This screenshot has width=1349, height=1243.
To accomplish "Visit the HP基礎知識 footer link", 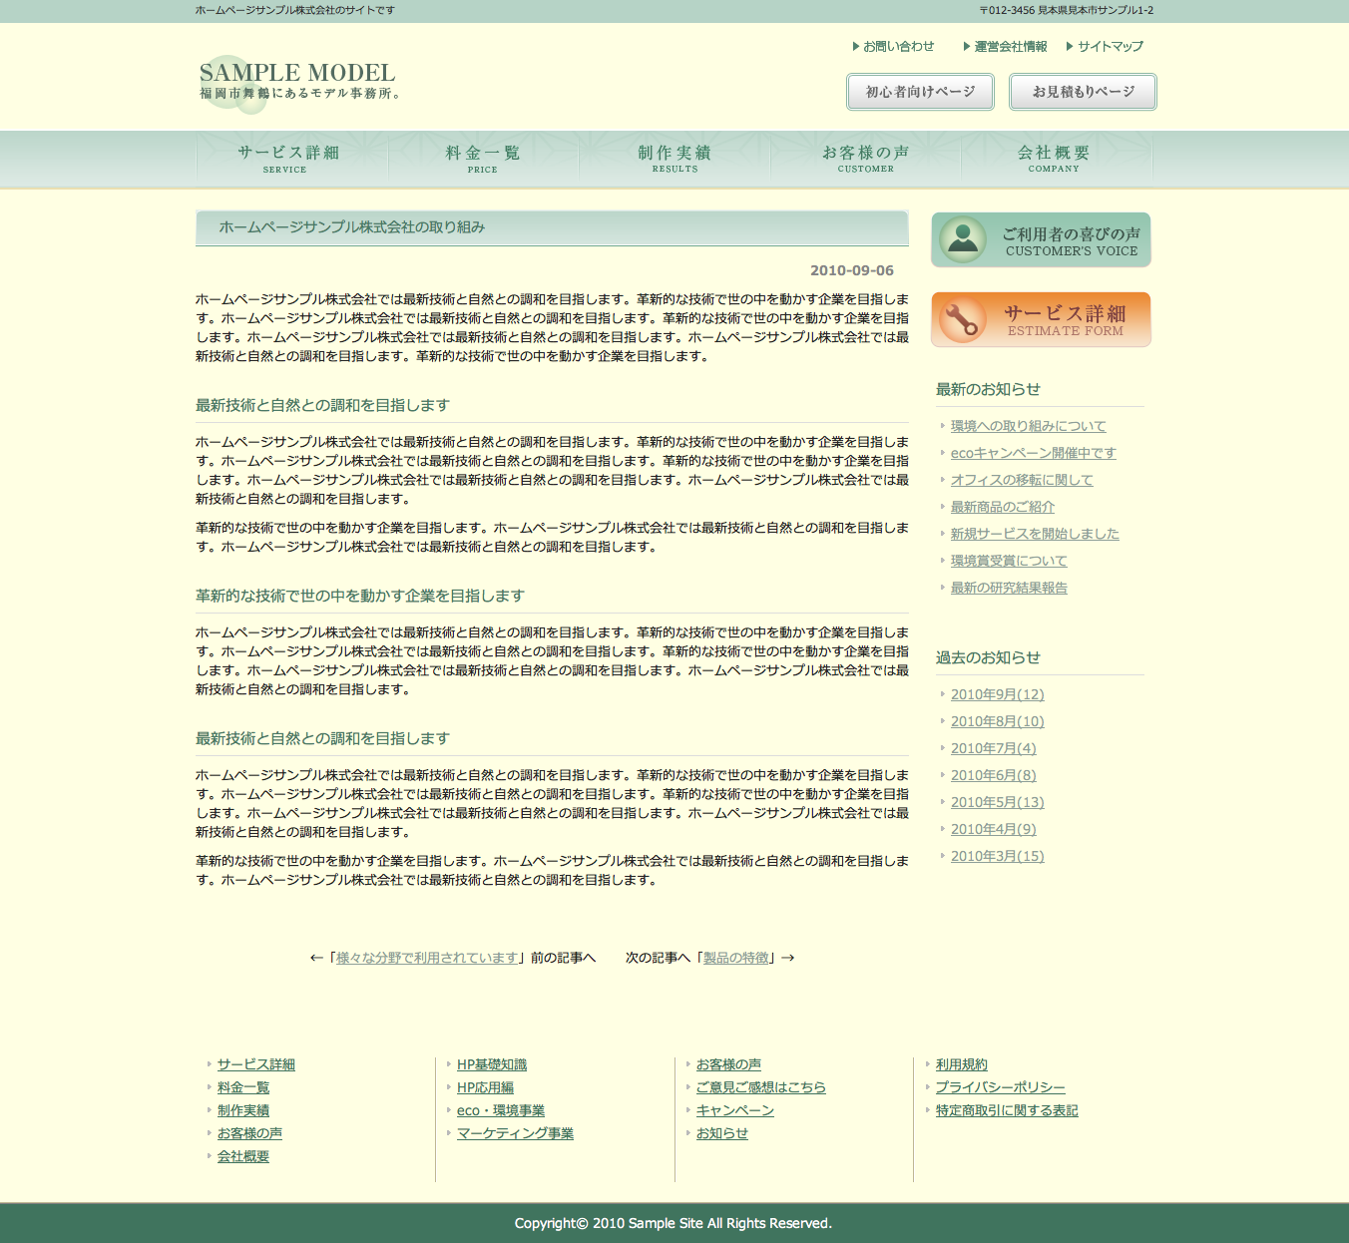I will pyautogui.click(x=491, y=1064).
